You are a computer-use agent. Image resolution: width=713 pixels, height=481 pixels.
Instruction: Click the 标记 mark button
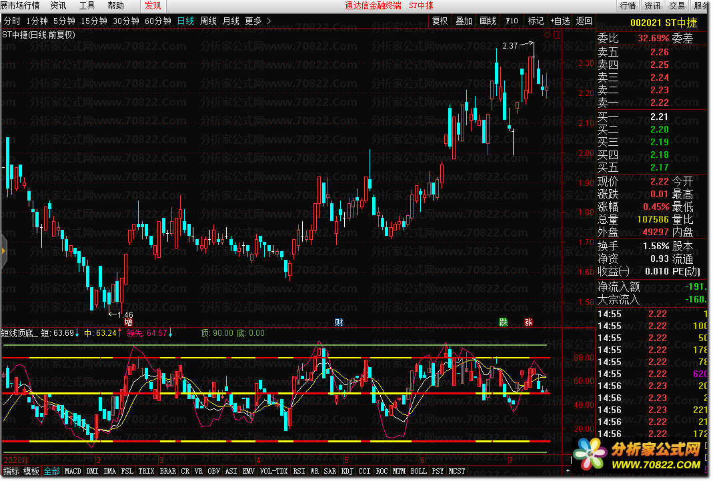(x=536, y=21)
